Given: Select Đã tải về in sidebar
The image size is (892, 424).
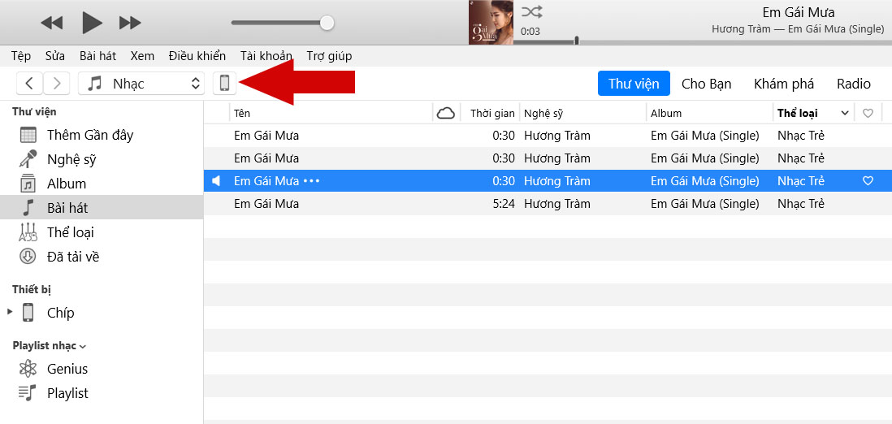Looking at the screenshot, I should [x=73, y=257].
